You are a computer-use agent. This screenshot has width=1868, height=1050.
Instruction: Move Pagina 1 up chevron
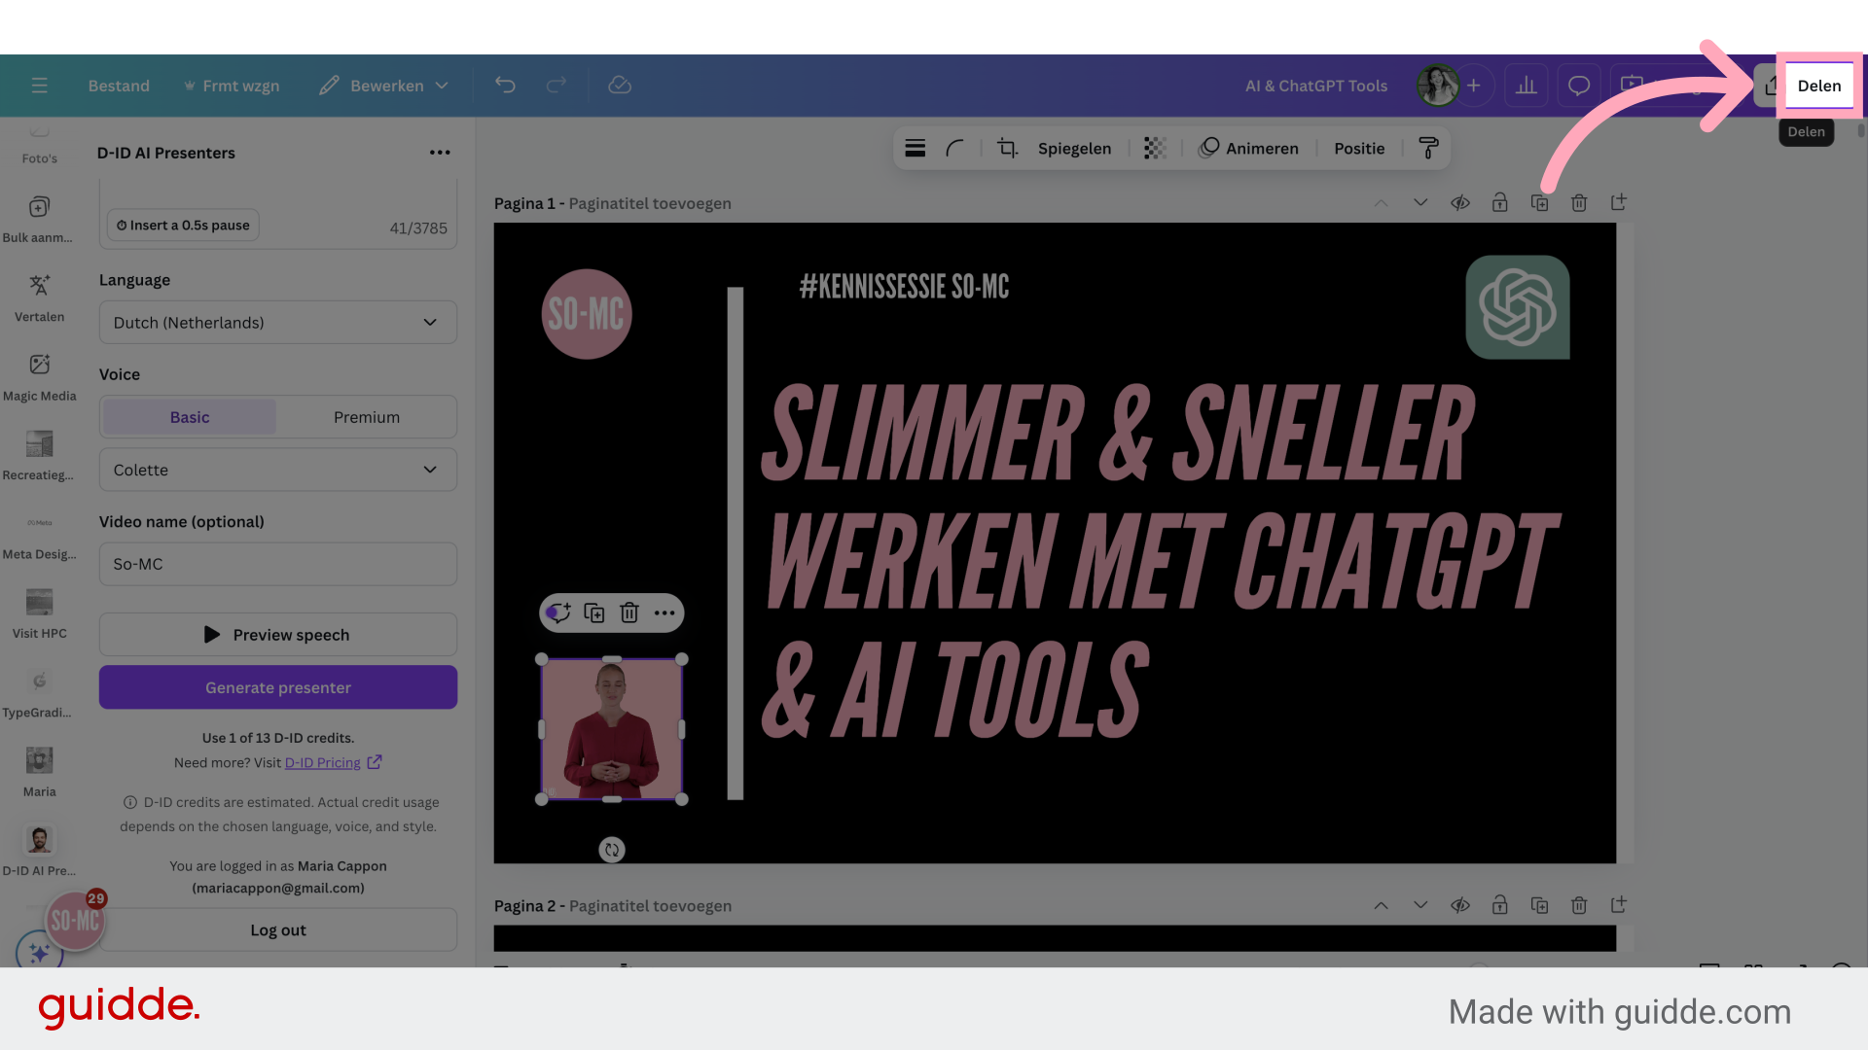click(x=1381, y=203)
